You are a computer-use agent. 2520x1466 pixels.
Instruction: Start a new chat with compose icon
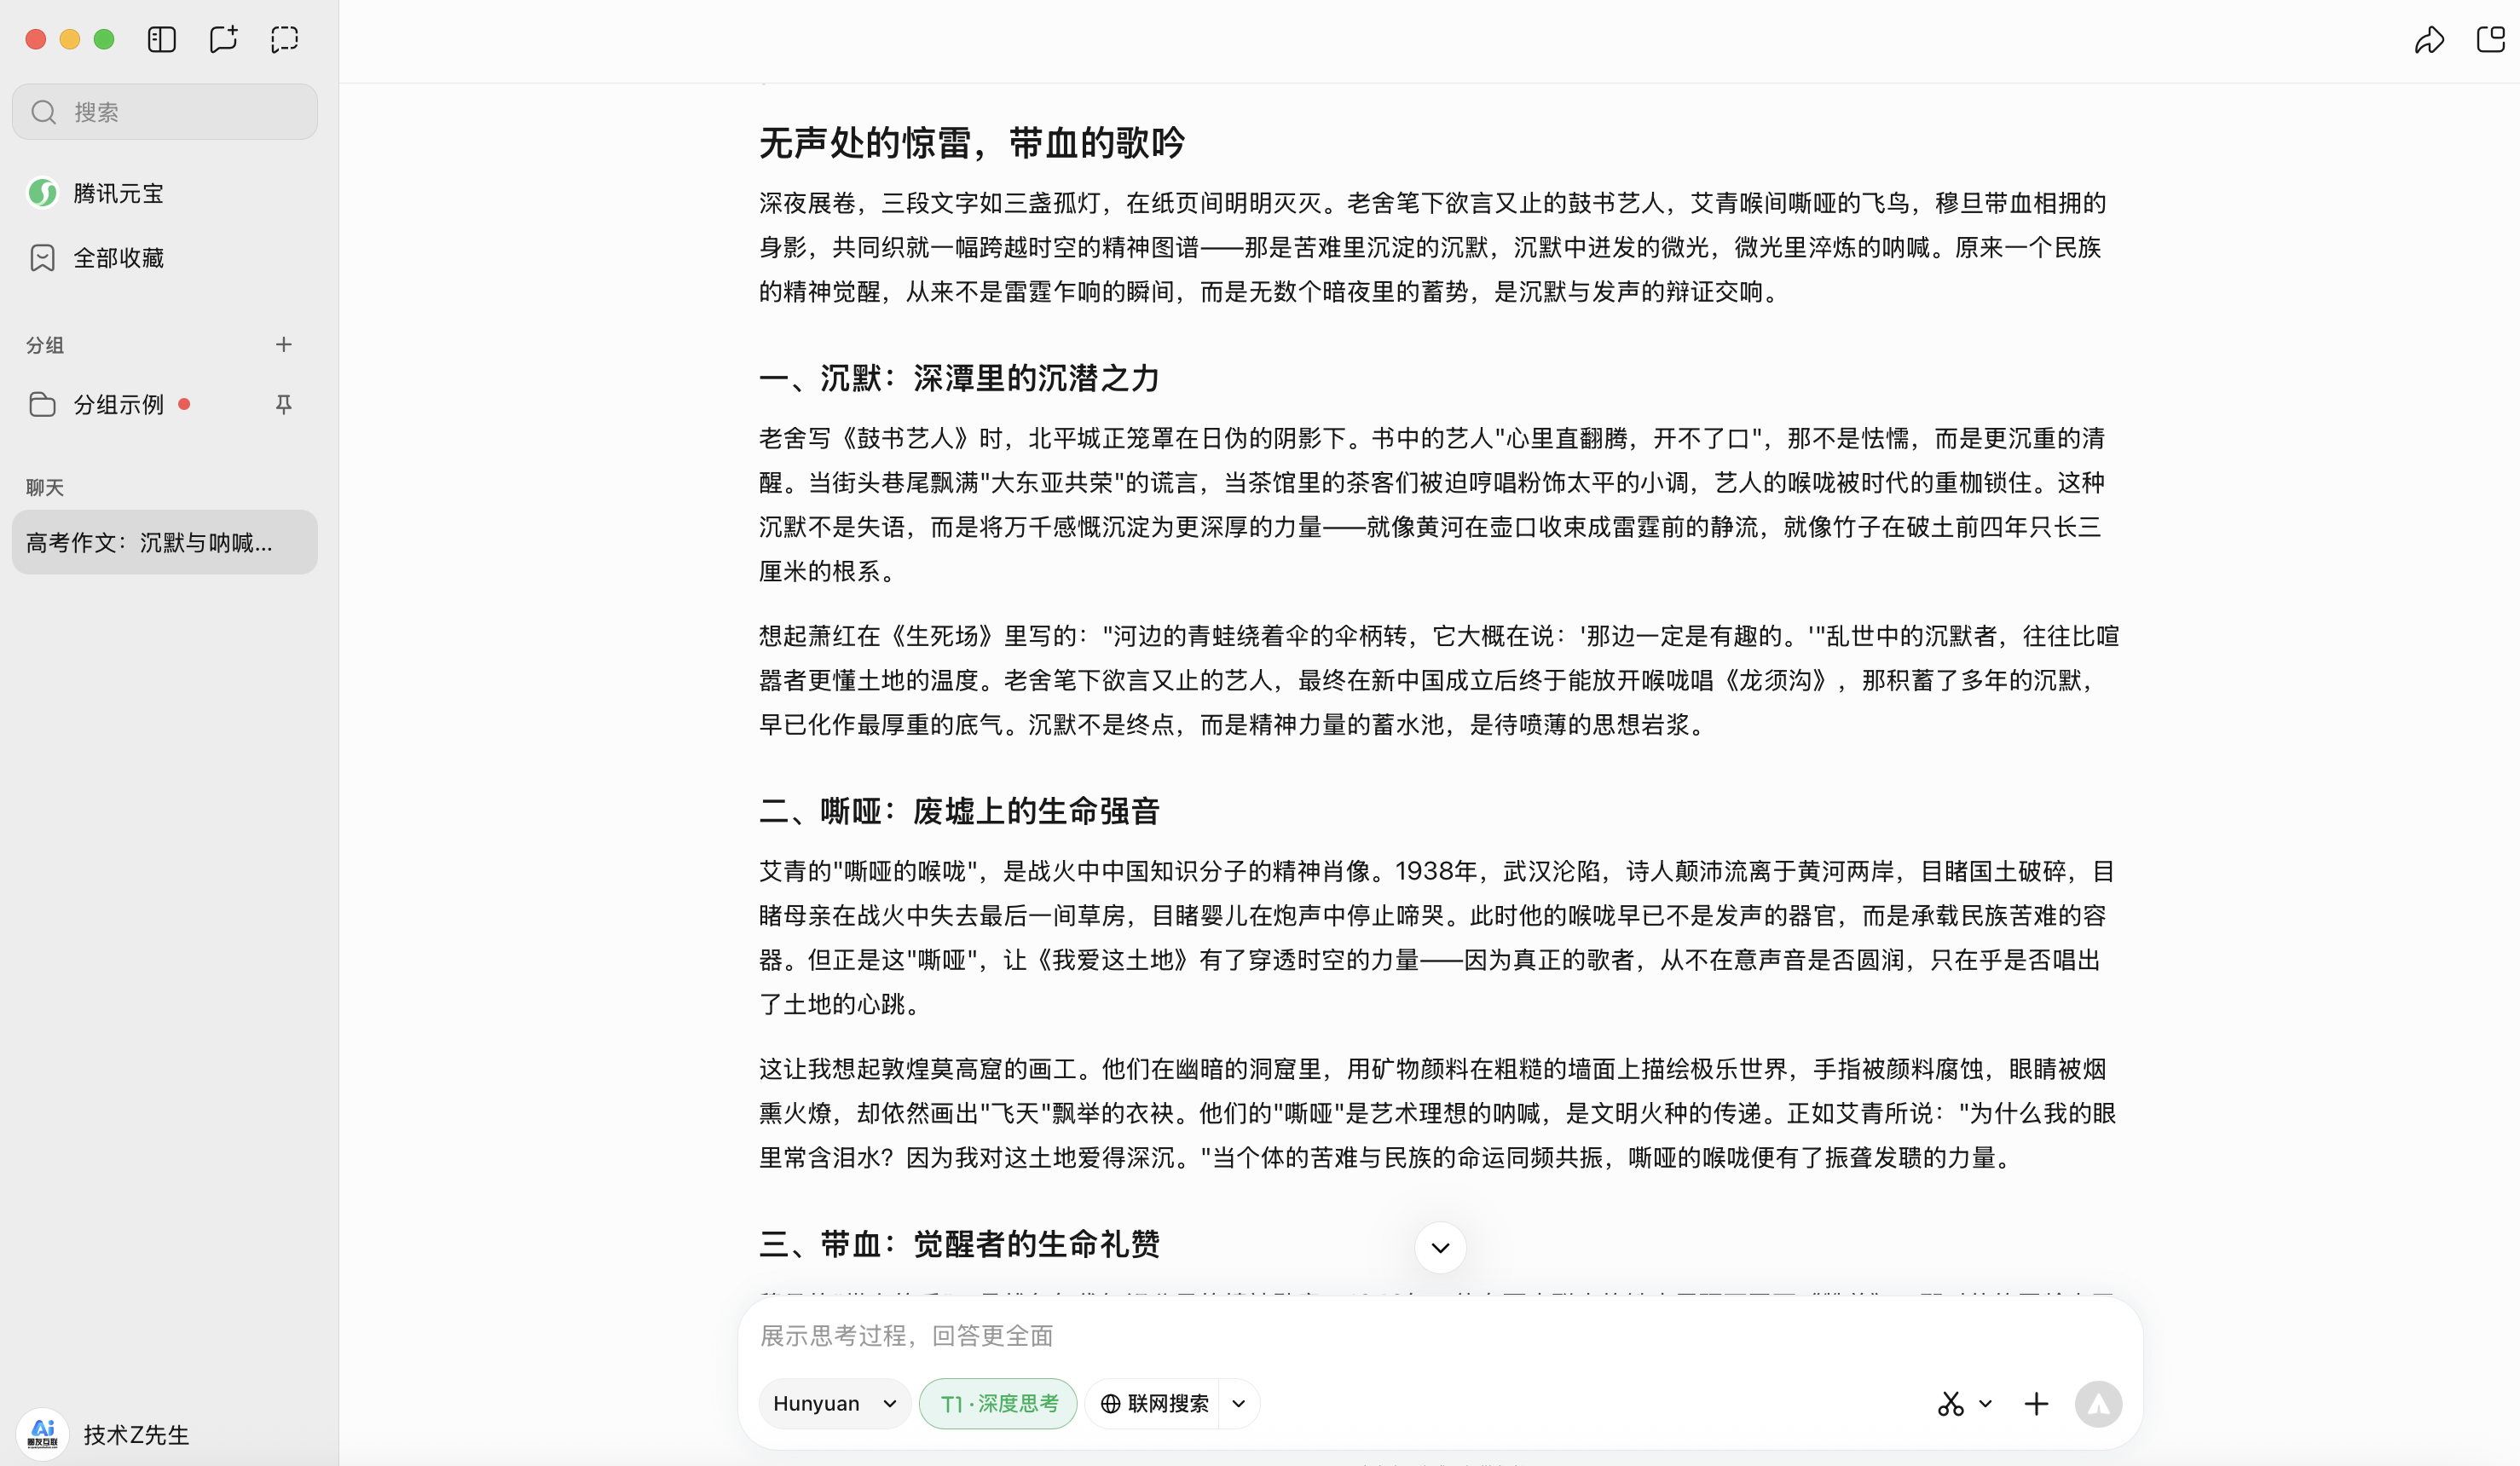click(223, 39)
